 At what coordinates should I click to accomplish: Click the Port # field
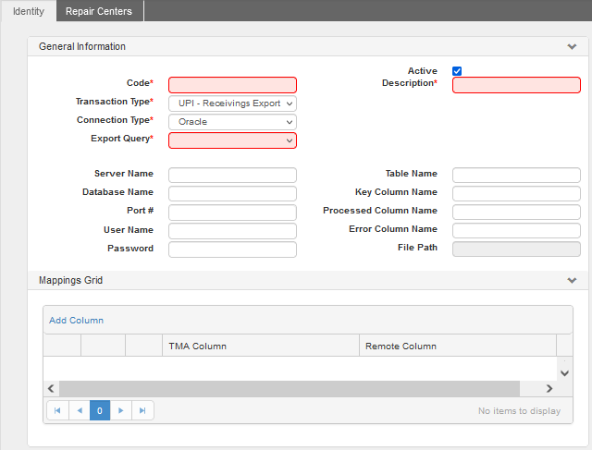click(232, 212)
